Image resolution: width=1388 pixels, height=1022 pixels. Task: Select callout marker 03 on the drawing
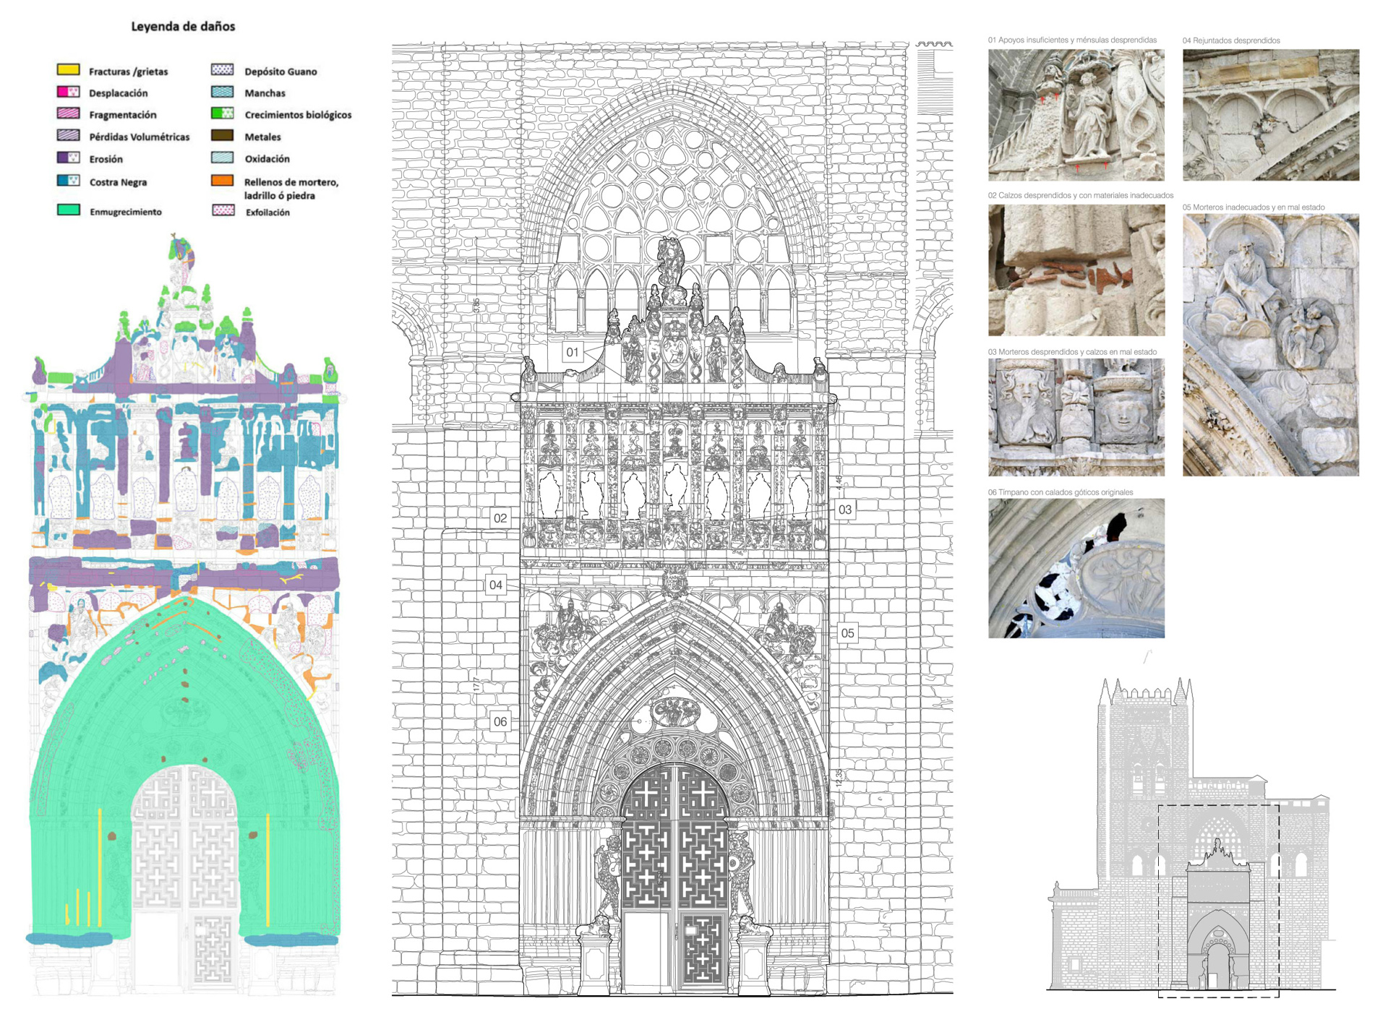844,509
